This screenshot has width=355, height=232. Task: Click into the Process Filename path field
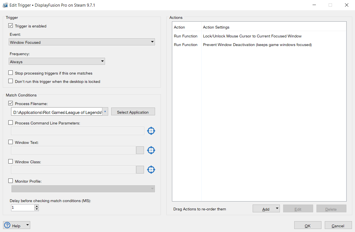(57, 112)
